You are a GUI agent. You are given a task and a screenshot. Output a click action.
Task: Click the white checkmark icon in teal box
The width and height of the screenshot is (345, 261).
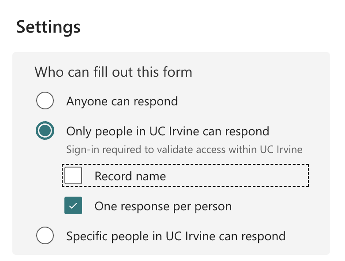[x=73, y=206]
